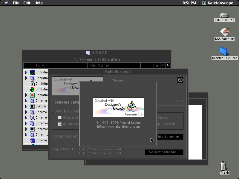Expand the red-circle Christmas row triangle
This screenshot has width=239, height=179.
26,95
